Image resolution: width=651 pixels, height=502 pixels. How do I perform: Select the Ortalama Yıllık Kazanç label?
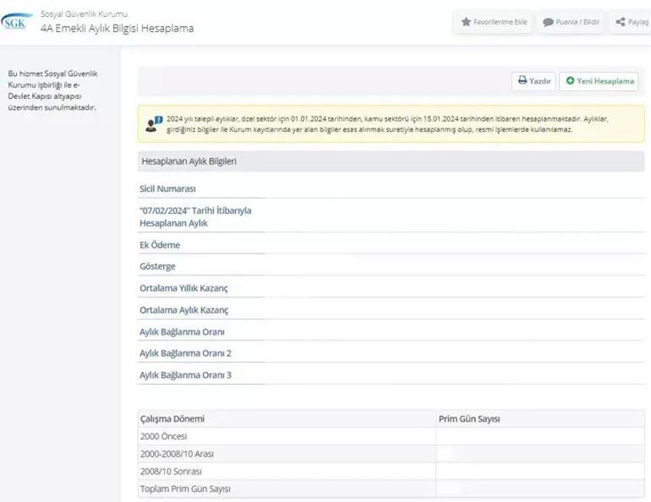[184, 288]
